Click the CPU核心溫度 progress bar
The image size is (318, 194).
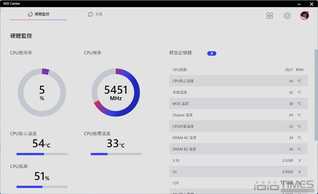coord(42,154)
